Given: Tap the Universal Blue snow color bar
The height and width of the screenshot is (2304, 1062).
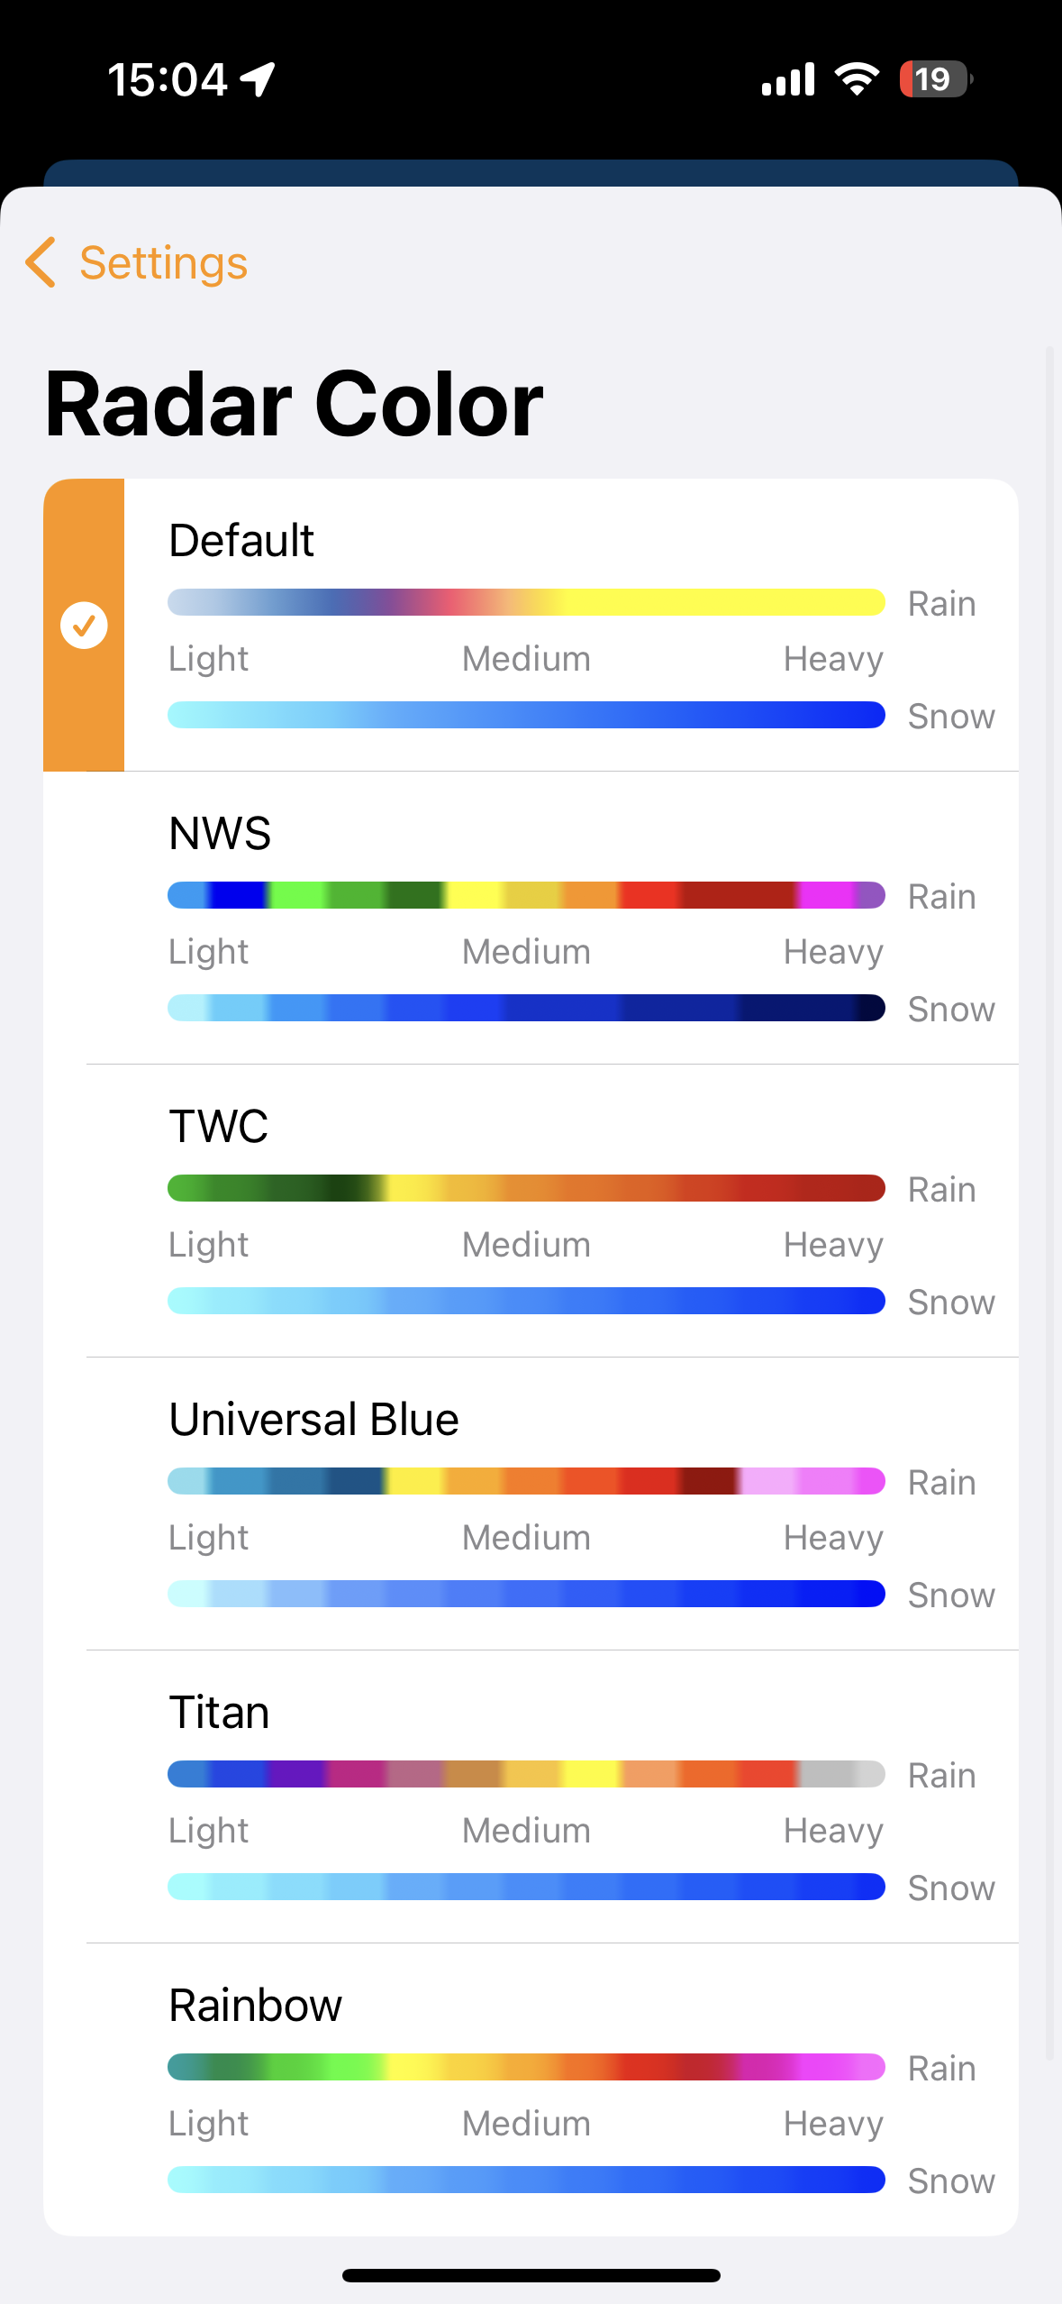Looking at the screenshot, I should [x=526, y=1594].
